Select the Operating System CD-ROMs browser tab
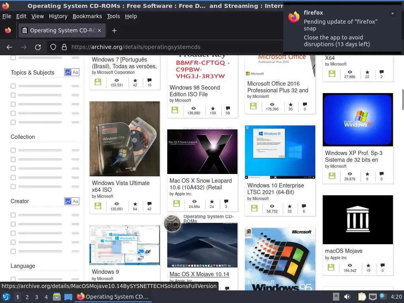 (x=62, y=30)
